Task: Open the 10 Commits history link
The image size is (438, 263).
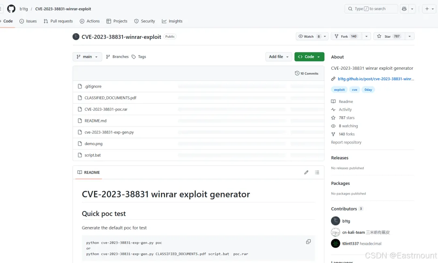Action: (307, 73)
